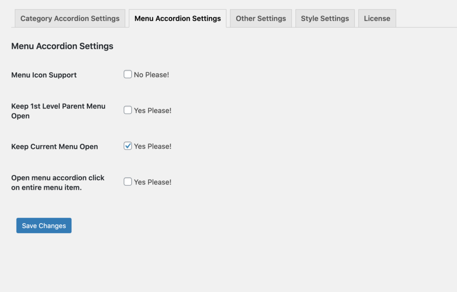The height and width of the screenshot is (292, 457).
Task: Enable Keep 1st Level Parent Menu Open checkbox
Action: (x=128, y=110)
